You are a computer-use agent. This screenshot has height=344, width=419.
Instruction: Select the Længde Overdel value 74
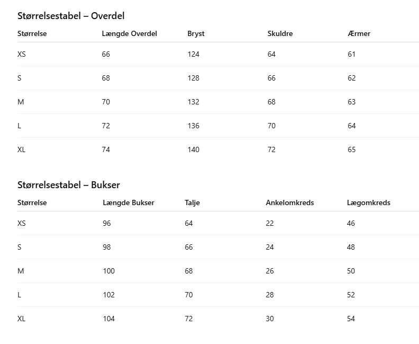click(x=106, y=150)
